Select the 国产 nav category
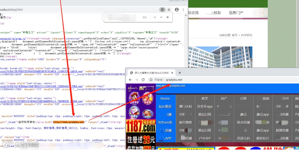The width and height of the screenshot is (299, 150). (224, 99)
